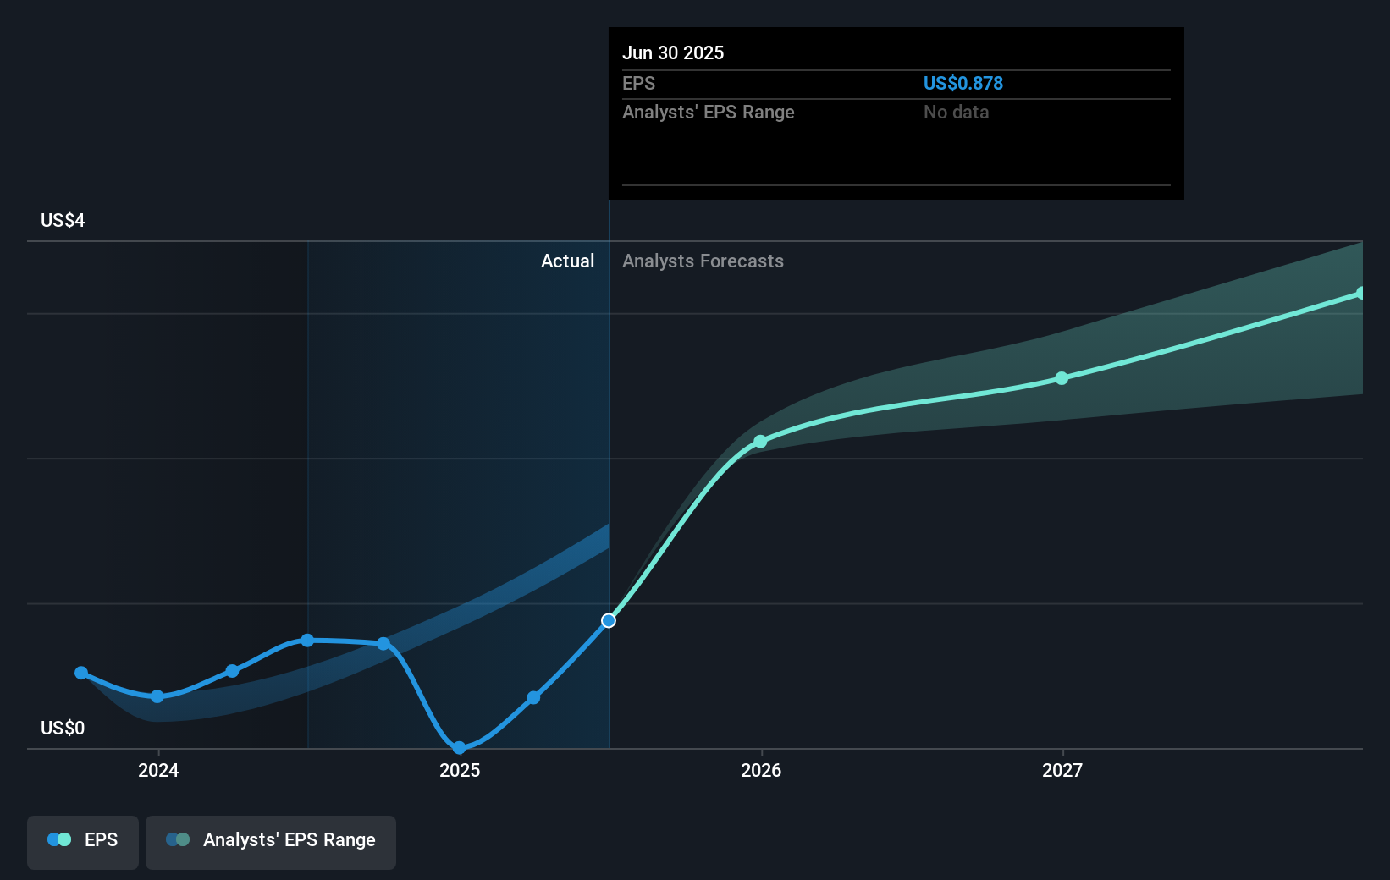This screenshot has width=1390, height=880.
Task: Toggle the Analysts' EPS Range legend item
Action: click(270, 842)
